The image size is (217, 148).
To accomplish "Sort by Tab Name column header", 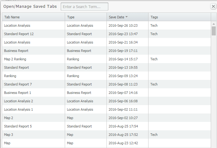I will click(34, 17).
